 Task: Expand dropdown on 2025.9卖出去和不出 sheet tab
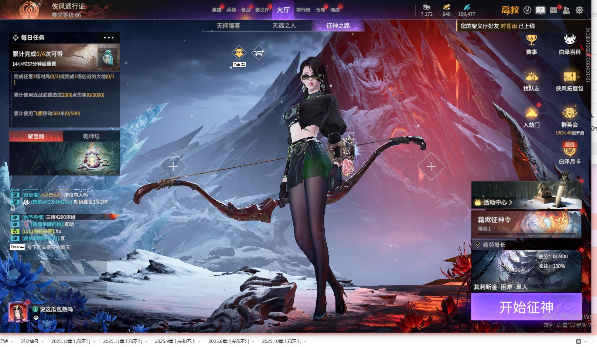[x=199, y=341]
